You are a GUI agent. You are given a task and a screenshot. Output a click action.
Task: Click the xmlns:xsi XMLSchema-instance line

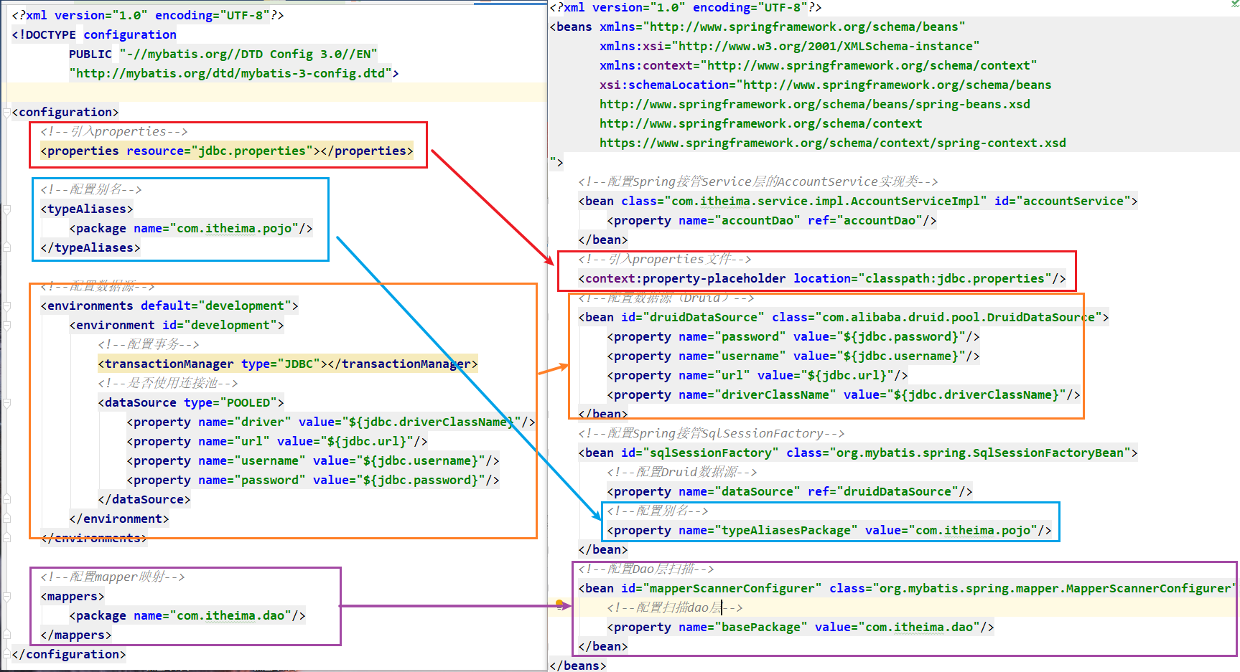pyautogui.click(x=790, y=46)
